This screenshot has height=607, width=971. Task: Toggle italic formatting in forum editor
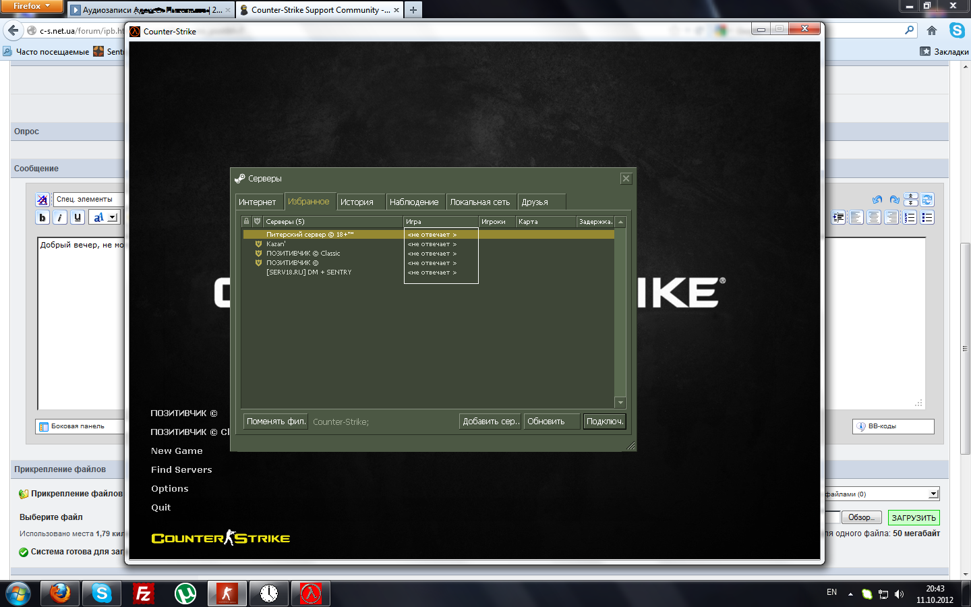click(60, 217)
